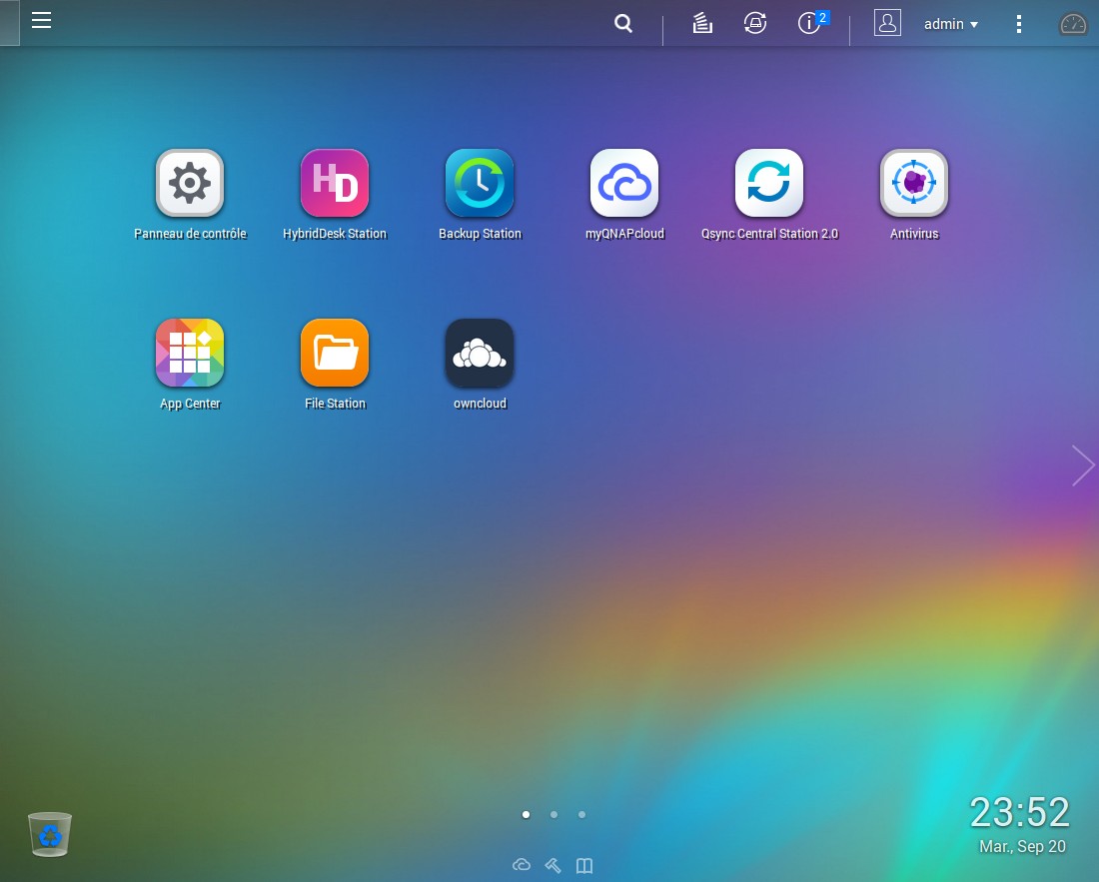The width and height of the screenshot is (1099, 882).
Task: Go to next desktop page arrow
Action: 1083,465
